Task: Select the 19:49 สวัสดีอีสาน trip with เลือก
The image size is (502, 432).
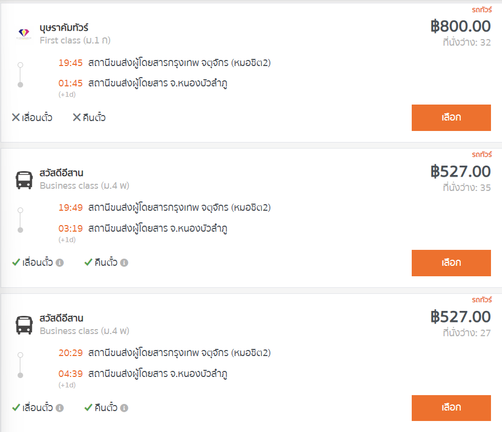Action: click(451, 263)
